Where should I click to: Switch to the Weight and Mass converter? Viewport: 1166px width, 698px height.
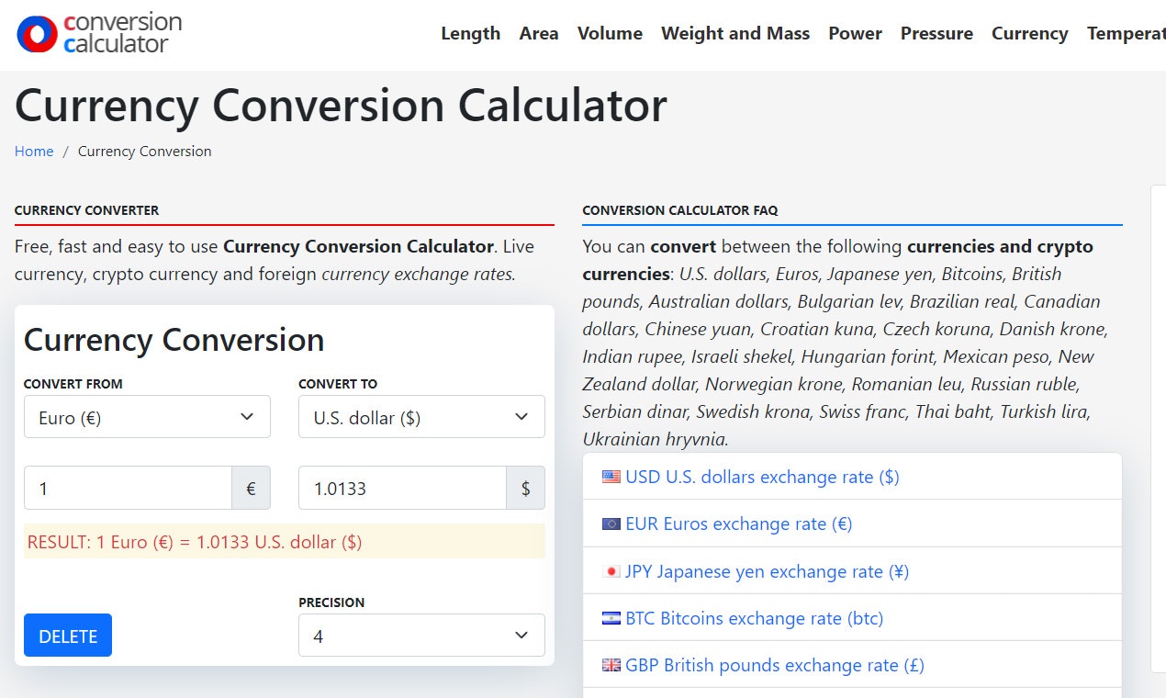click(734, 33)
